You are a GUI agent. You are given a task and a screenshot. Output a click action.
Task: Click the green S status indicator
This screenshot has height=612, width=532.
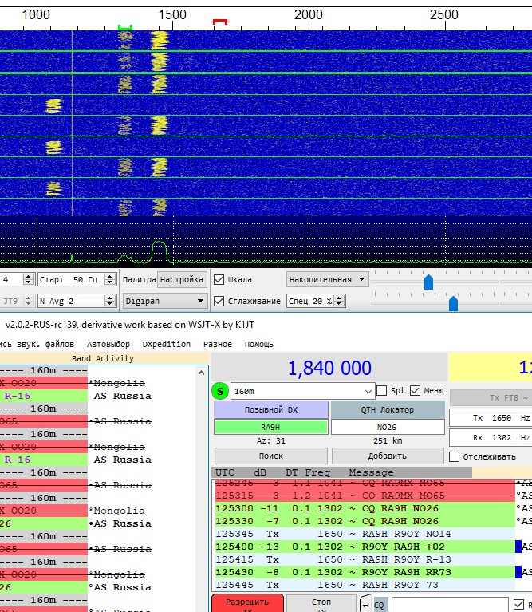(220, 391)
